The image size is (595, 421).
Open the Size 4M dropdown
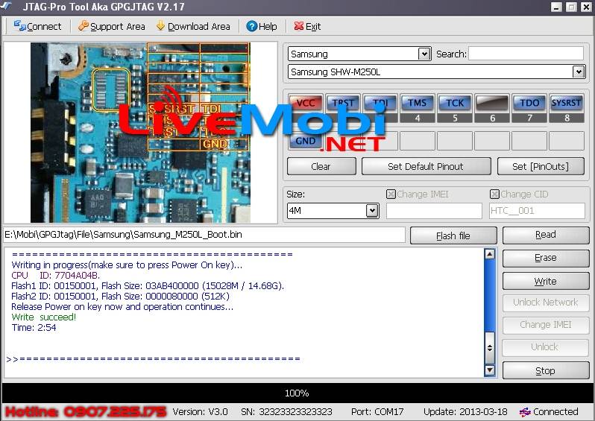372,210
